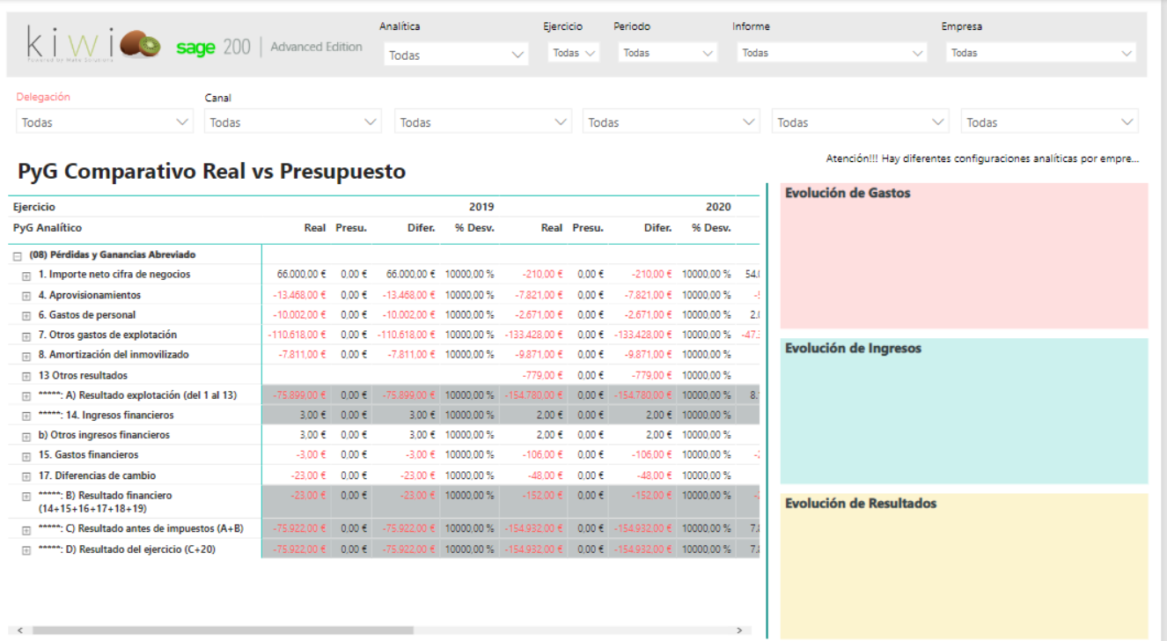Click the Evolución de Resultados chart title
The image size is (1167, 641).
click(x=861, y=504)
